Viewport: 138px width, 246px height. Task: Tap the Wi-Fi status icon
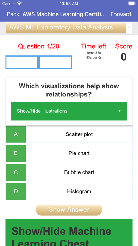tap(19, 4)
